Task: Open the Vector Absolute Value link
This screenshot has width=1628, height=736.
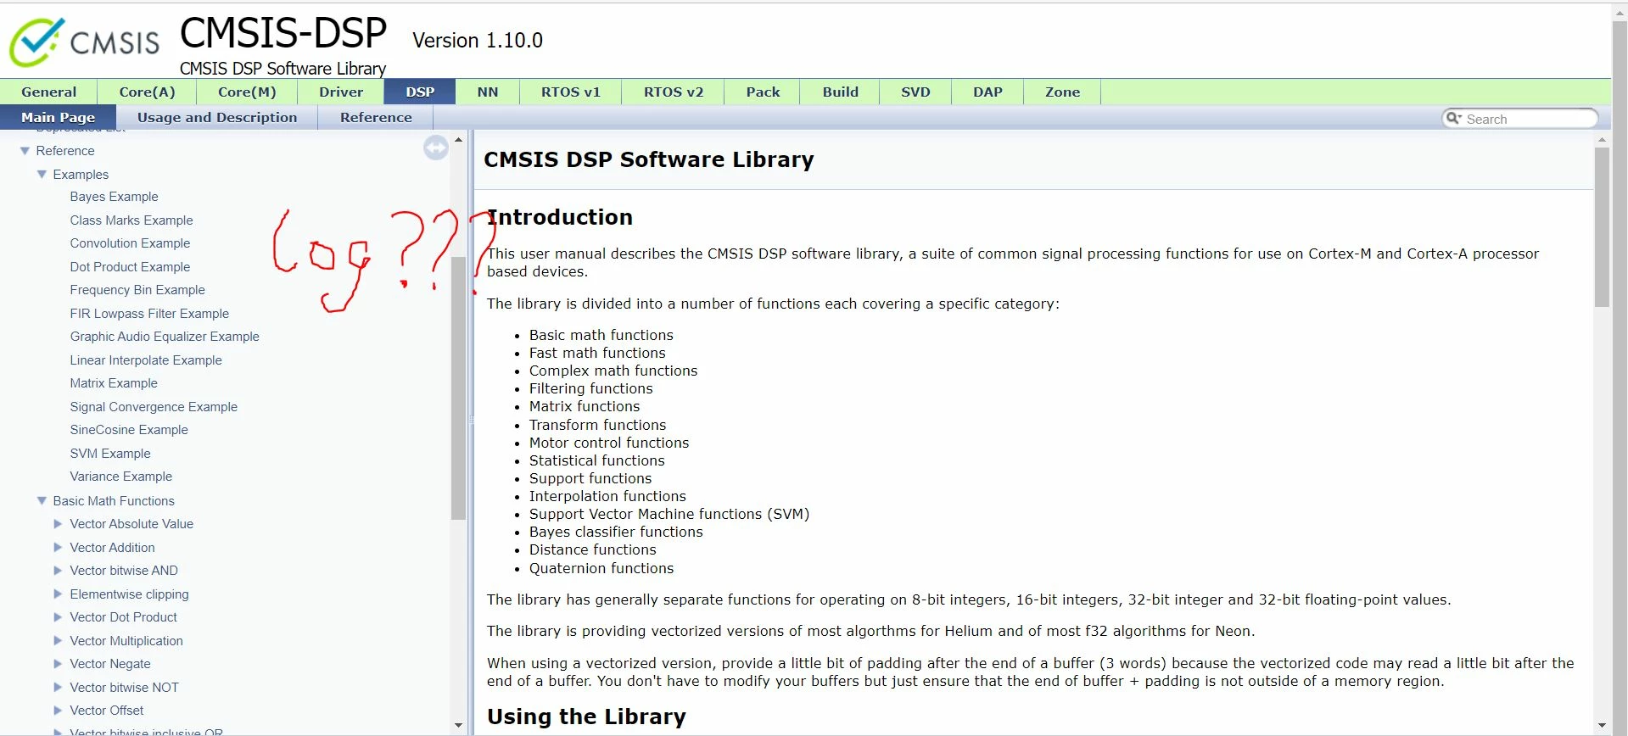Action: click(131, 524)
